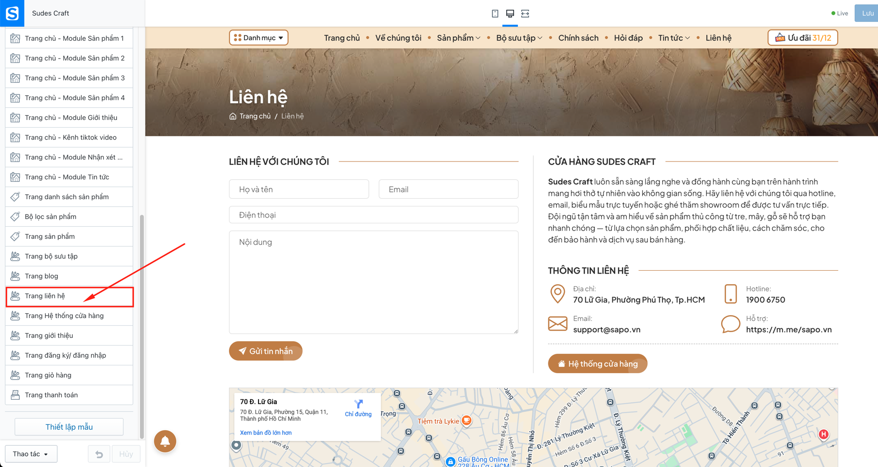The height and width of the screenshot is (467, 878).
Task: Switch to mobile preview icon
Action: 495,14
